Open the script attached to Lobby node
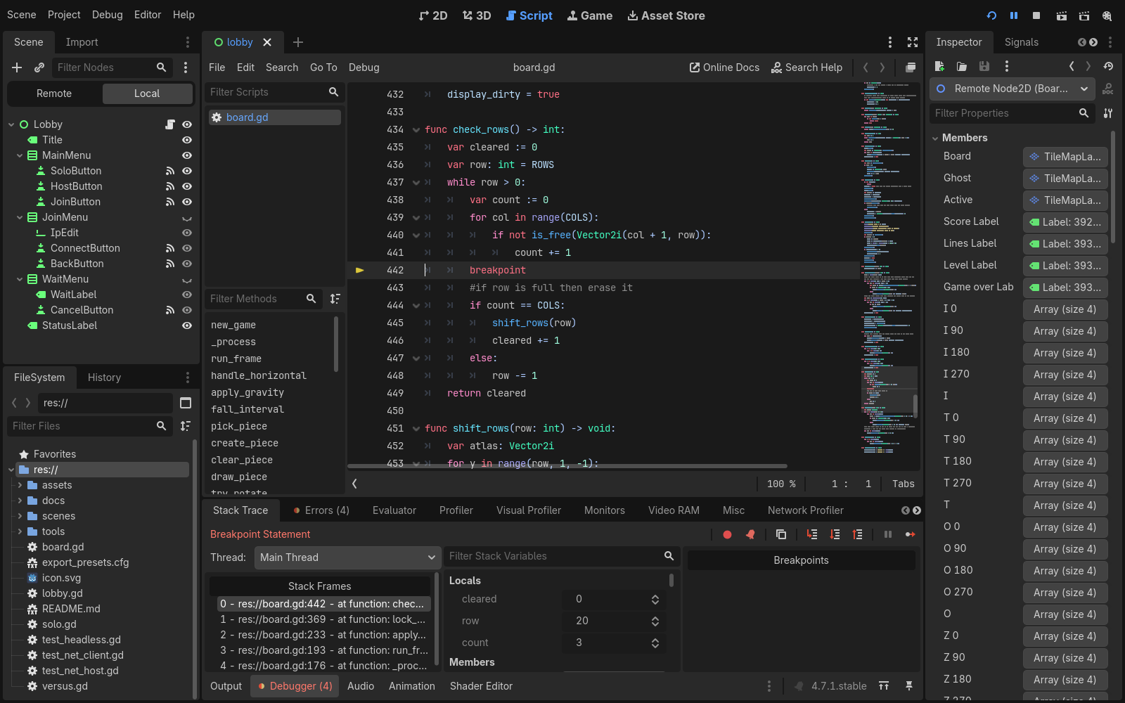 click(x=169, y=124)
